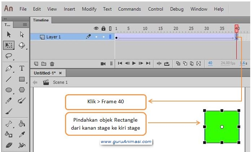
Task: Open the Window menu
Action: click(199, 9)
